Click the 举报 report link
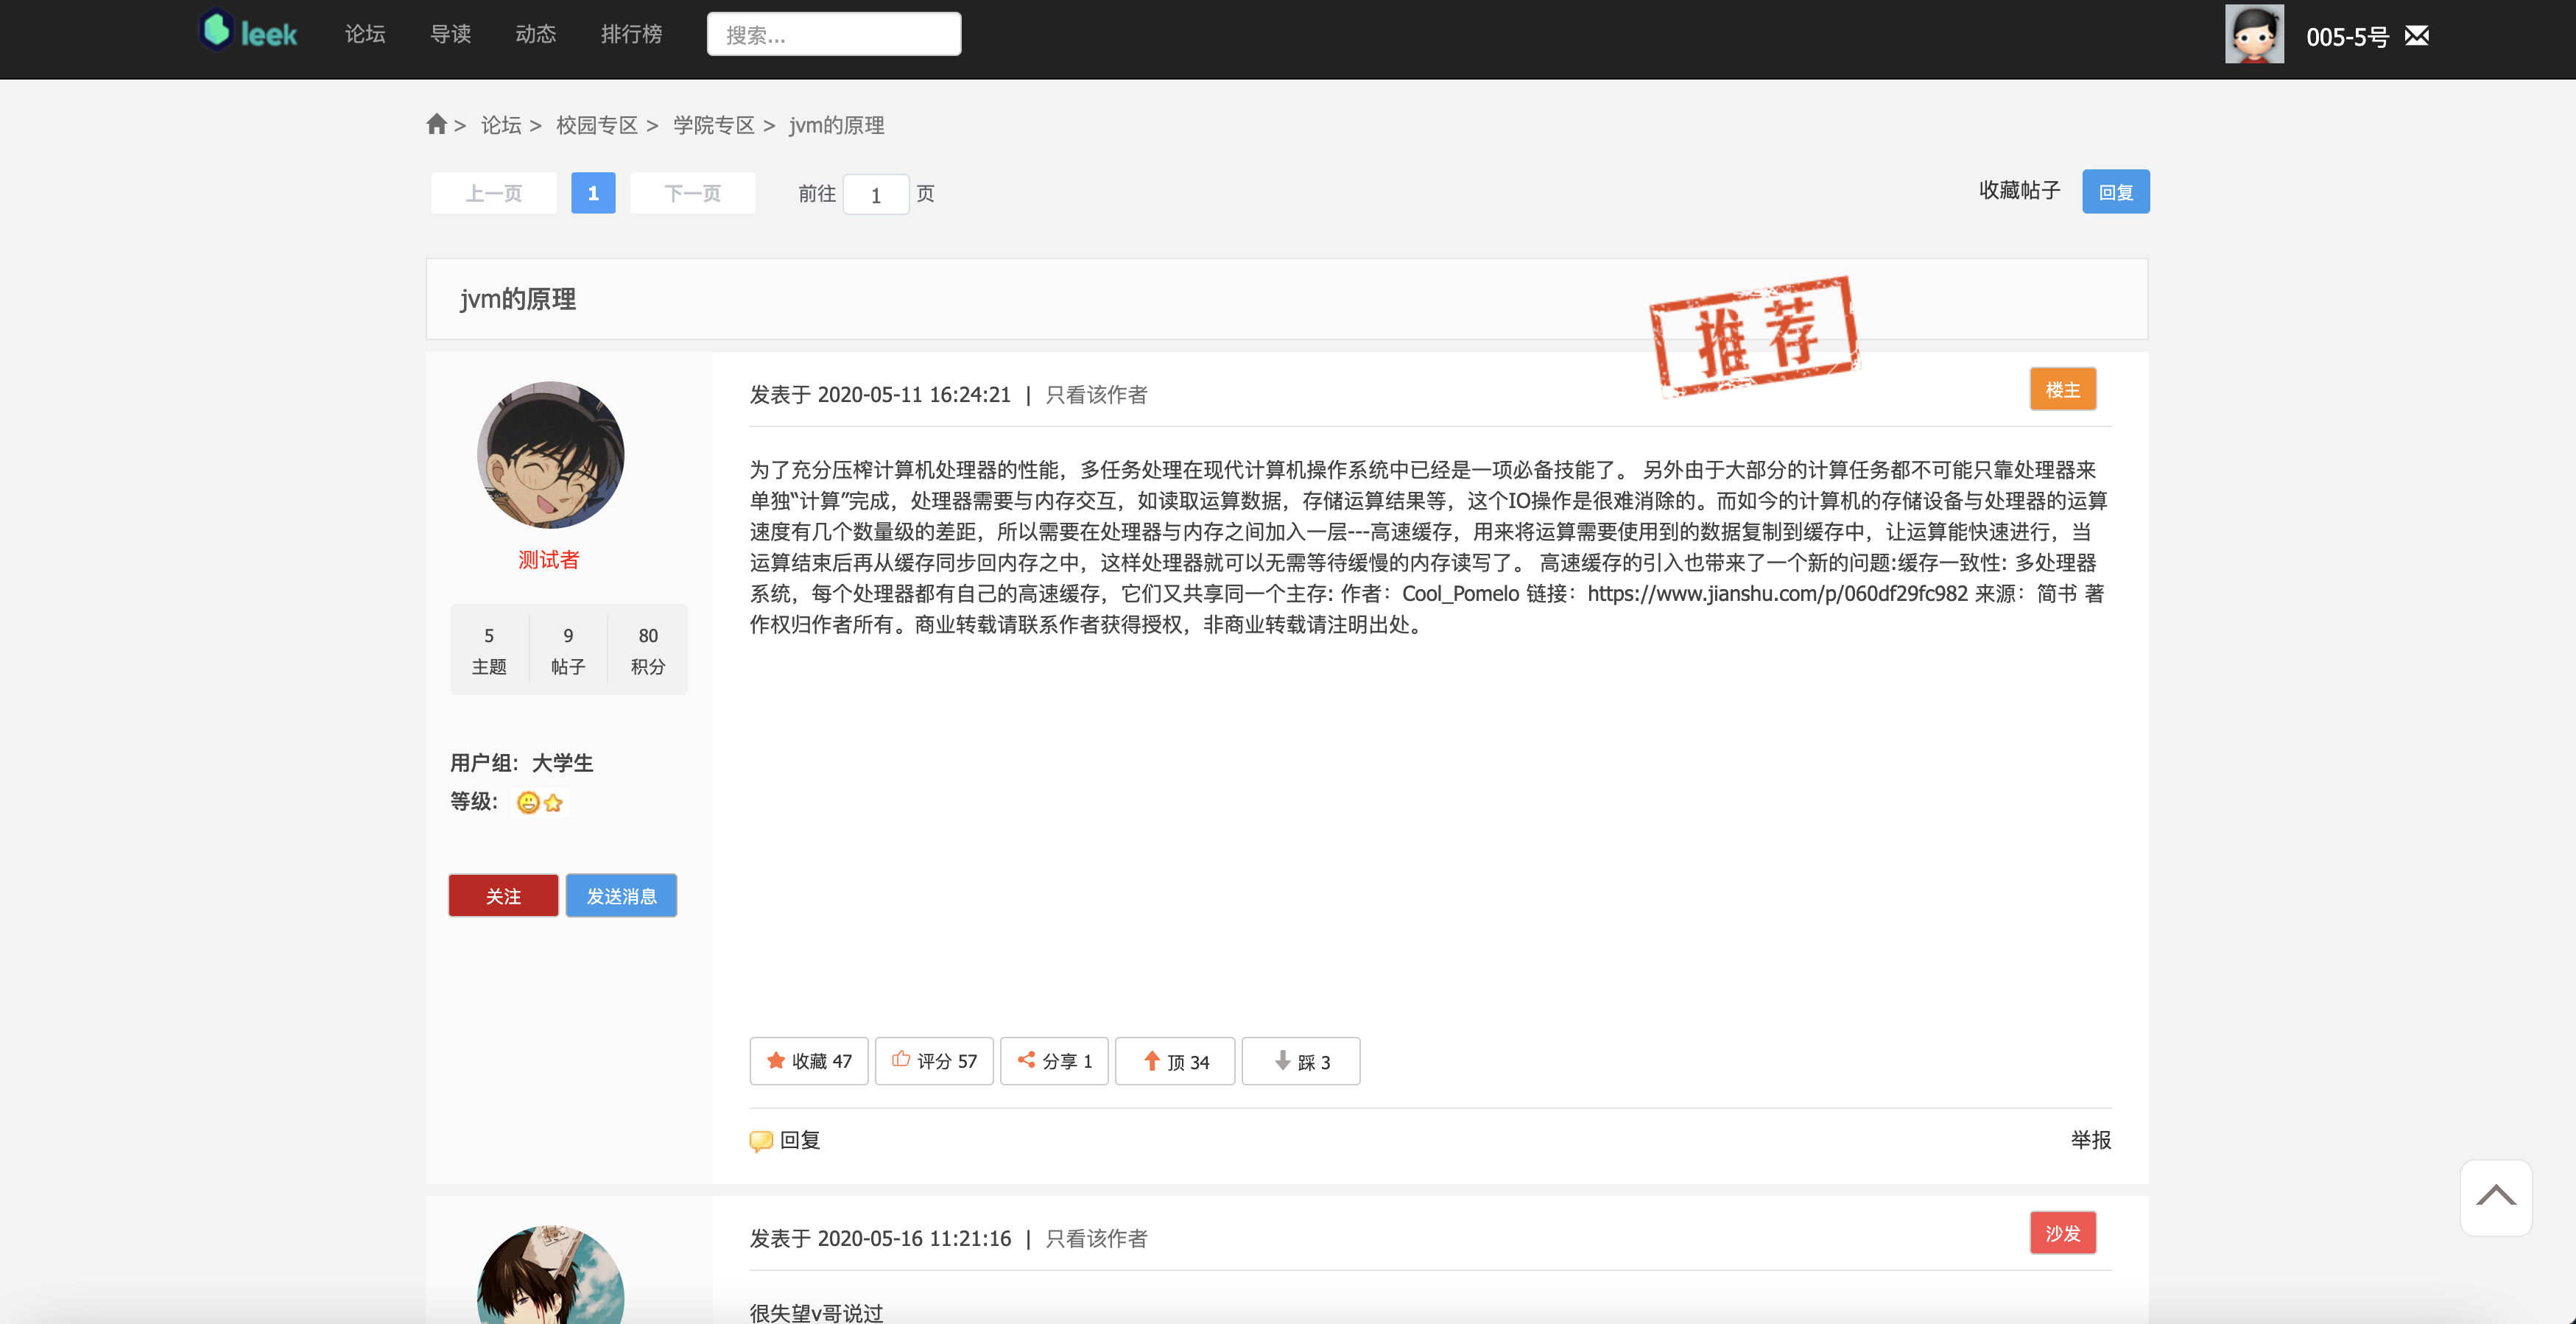The width and height of the screenshot is (2576, 1324). pyautogui.click(x=2090, y=1140)
